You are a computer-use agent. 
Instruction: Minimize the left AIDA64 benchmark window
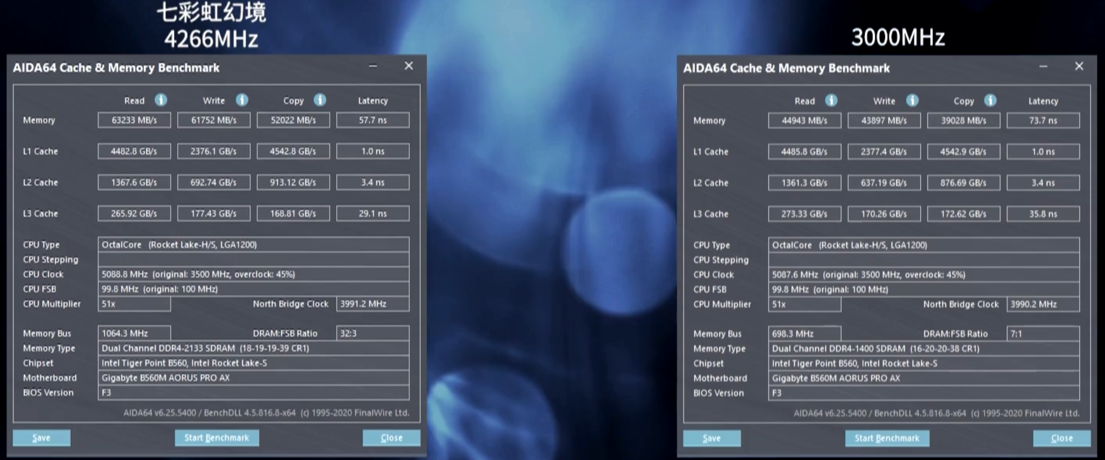click(373, 66)
